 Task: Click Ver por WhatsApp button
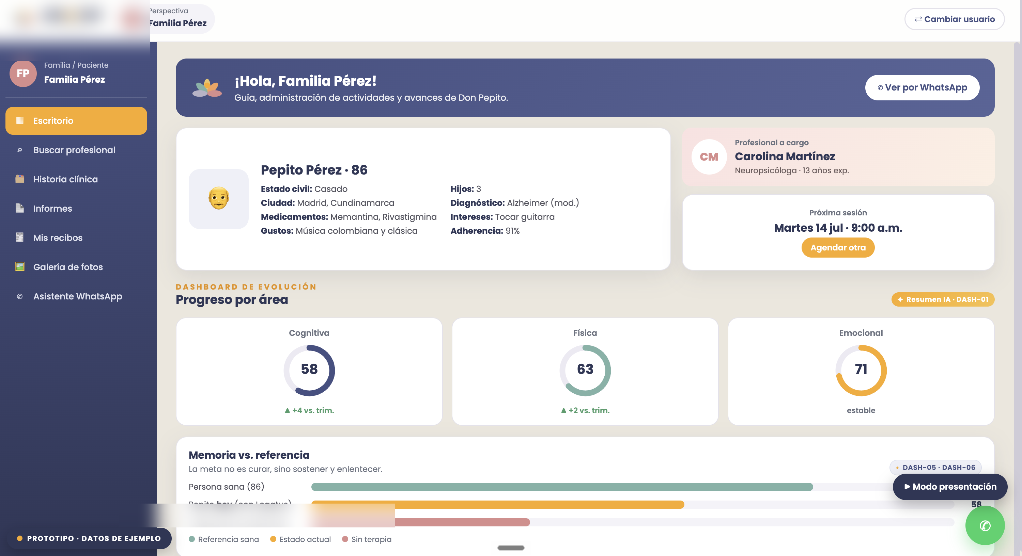(922, 87)
